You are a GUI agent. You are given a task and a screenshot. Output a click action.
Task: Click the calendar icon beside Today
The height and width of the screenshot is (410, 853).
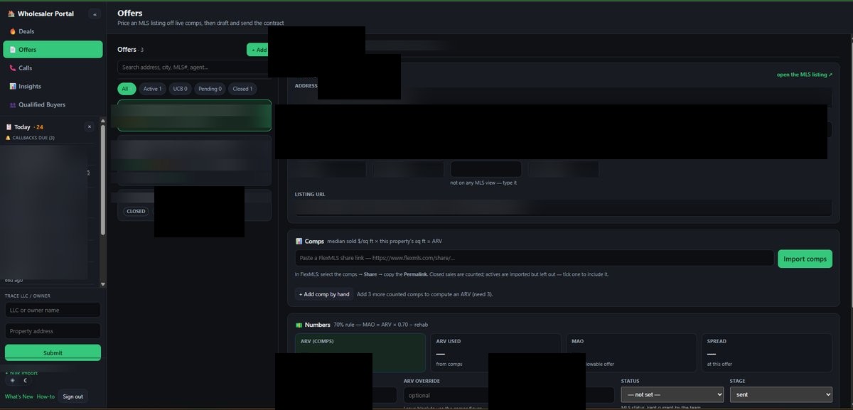(x=9, y=126)
